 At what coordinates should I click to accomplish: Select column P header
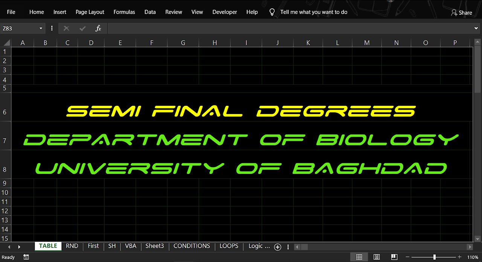click(455, 43)
